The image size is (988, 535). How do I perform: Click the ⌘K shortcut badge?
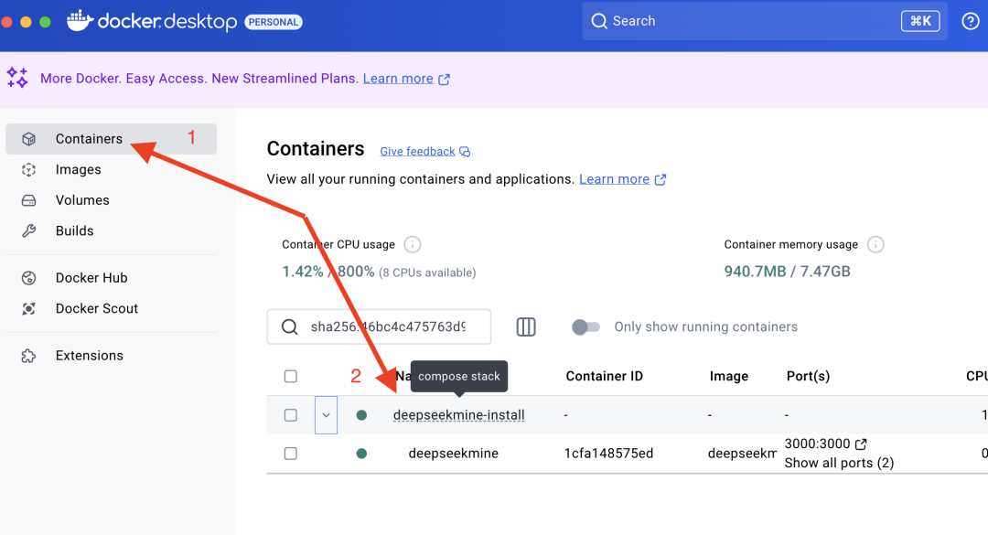tap(920, 21)
